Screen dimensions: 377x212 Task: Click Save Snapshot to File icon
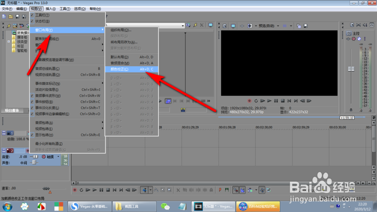click(x=305, y=26)
